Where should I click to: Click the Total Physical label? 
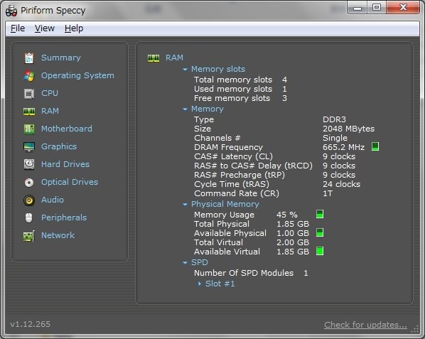(222, 224)
